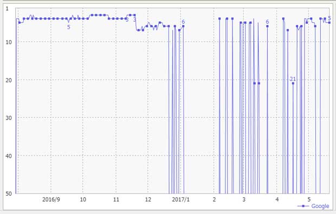Click the Google legend entry

(x=313, y=206)
